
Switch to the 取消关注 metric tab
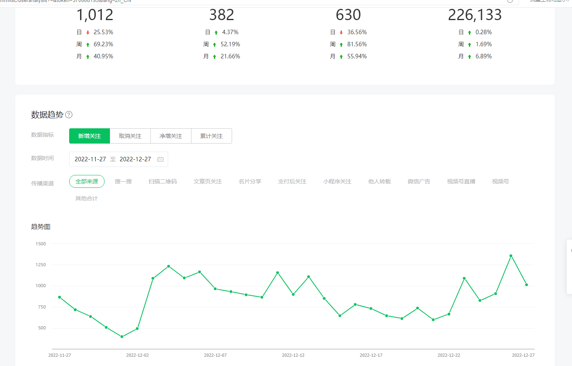(x=130, y=136)
